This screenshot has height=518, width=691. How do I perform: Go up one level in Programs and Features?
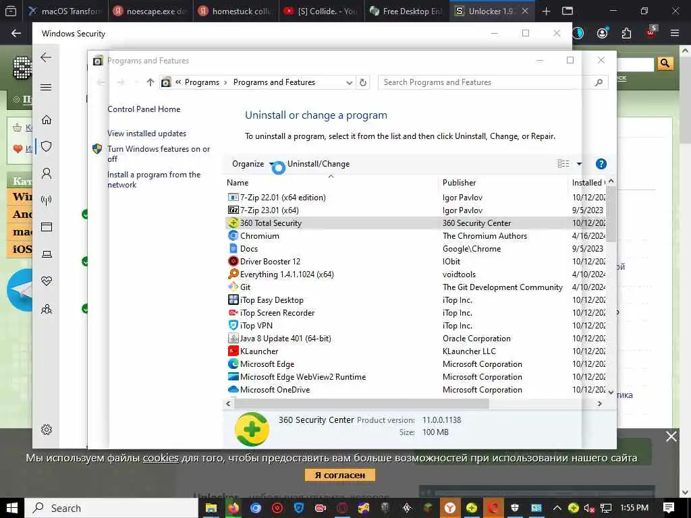[x=150, y=82]
